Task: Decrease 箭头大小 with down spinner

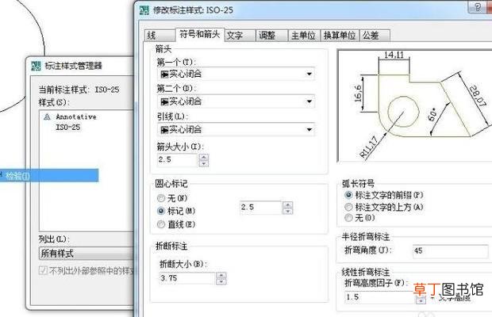Action: tap(204, 163)
